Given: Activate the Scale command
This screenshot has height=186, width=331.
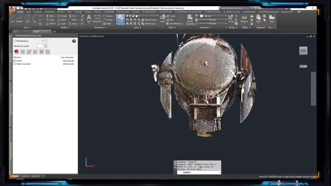Looking at the screenshot, I should click(62, 24).
